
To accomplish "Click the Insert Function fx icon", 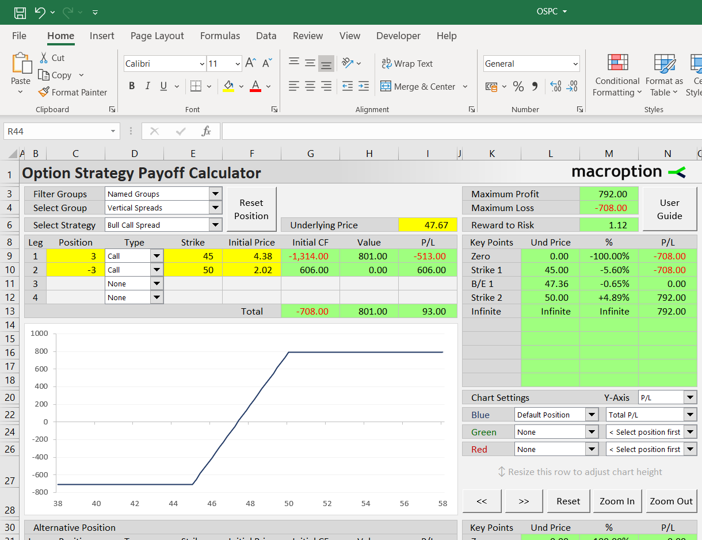I will (x=206, y=131).
